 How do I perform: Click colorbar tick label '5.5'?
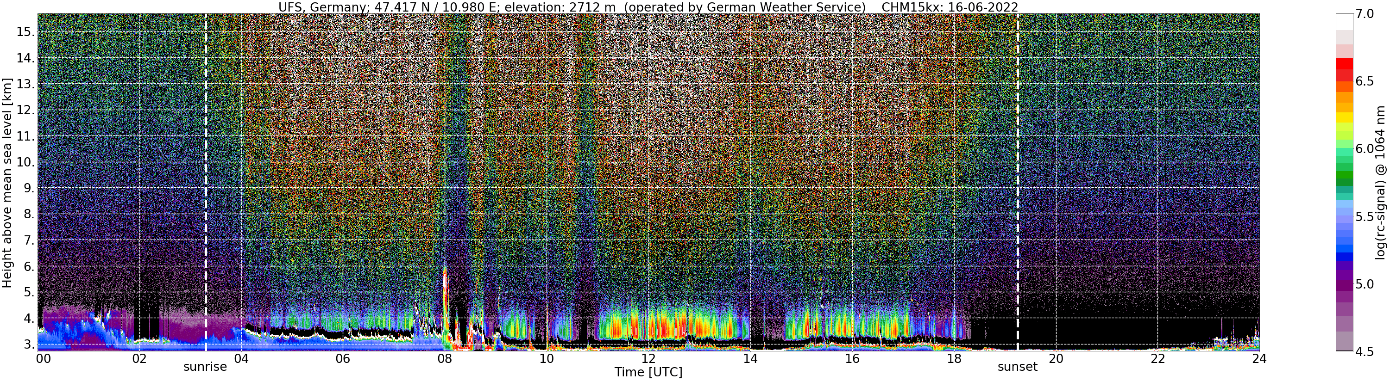pyautogui.click(x=1365, y=217)
